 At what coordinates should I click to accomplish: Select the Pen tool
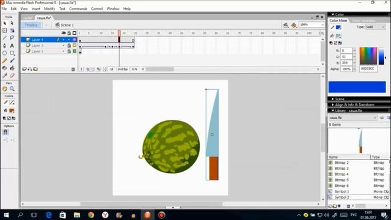click(x=5, y=46)
